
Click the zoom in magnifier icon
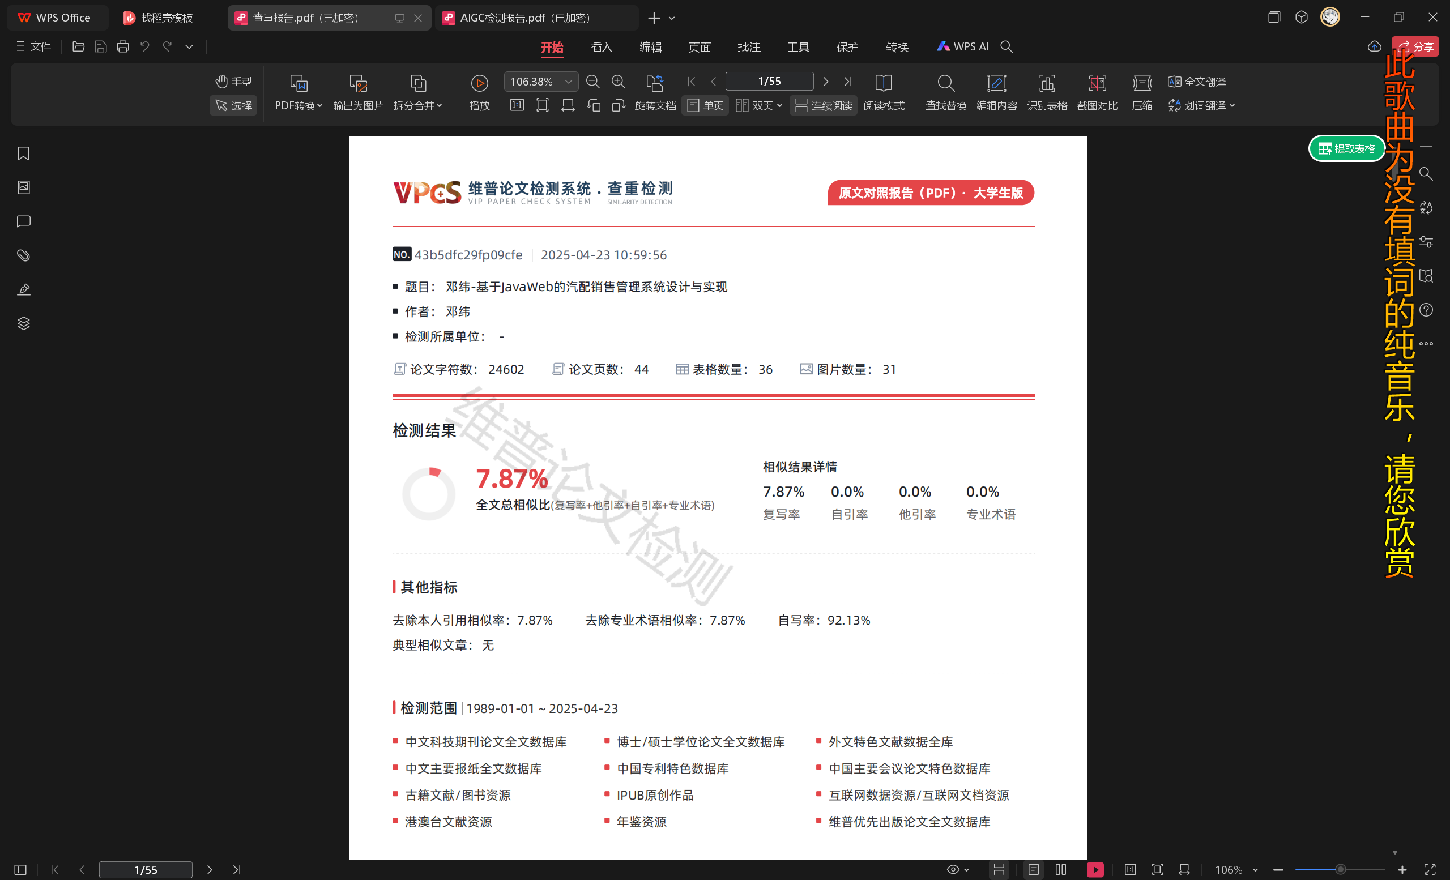coord(618,81)
